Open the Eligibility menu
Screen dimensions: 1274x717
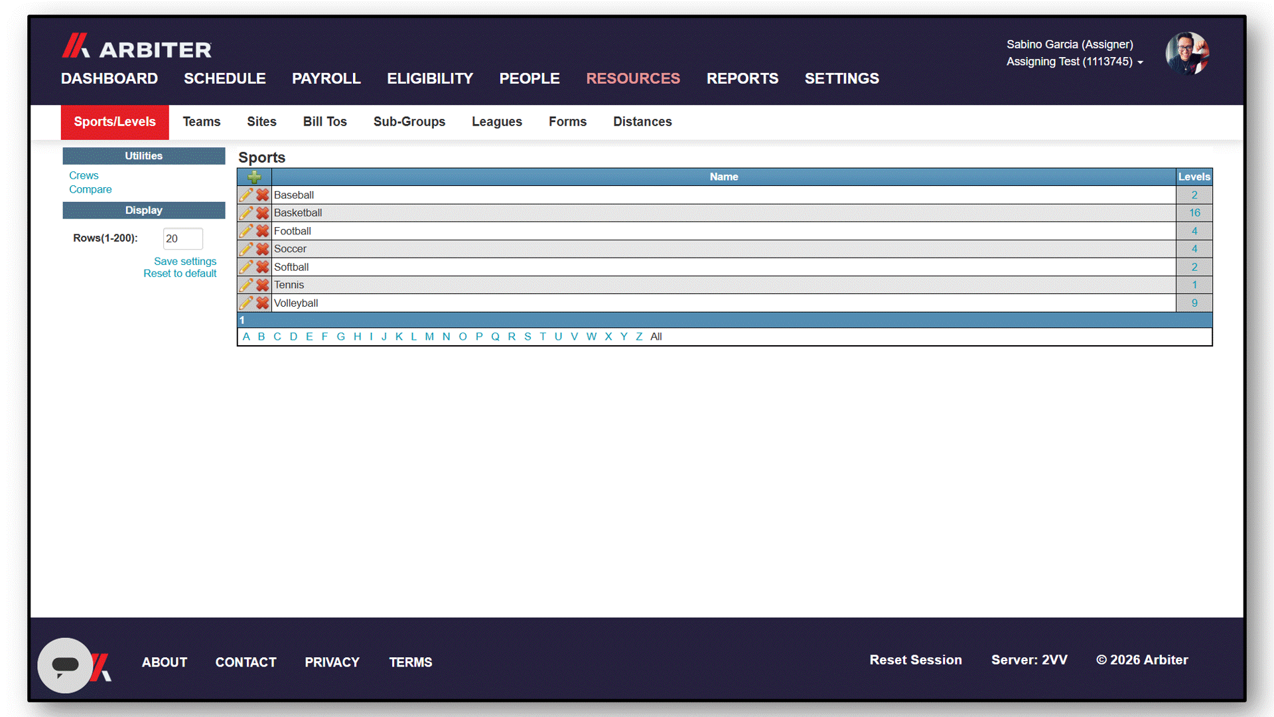pos(430,78)
